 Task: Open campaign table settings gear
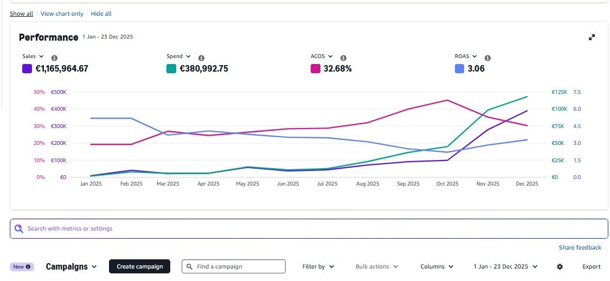560,266
